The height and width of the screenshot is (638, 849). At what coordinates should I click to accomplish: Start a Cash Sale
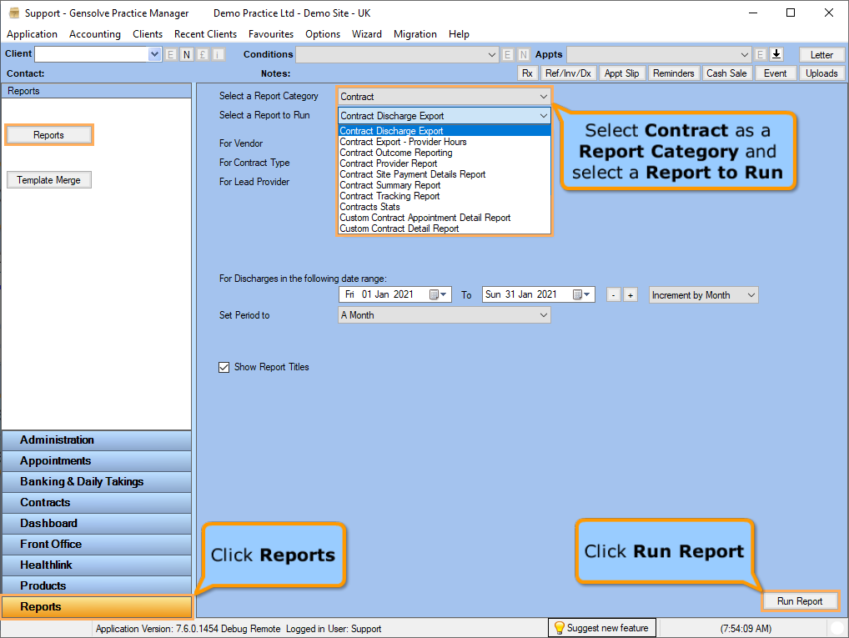726,73
